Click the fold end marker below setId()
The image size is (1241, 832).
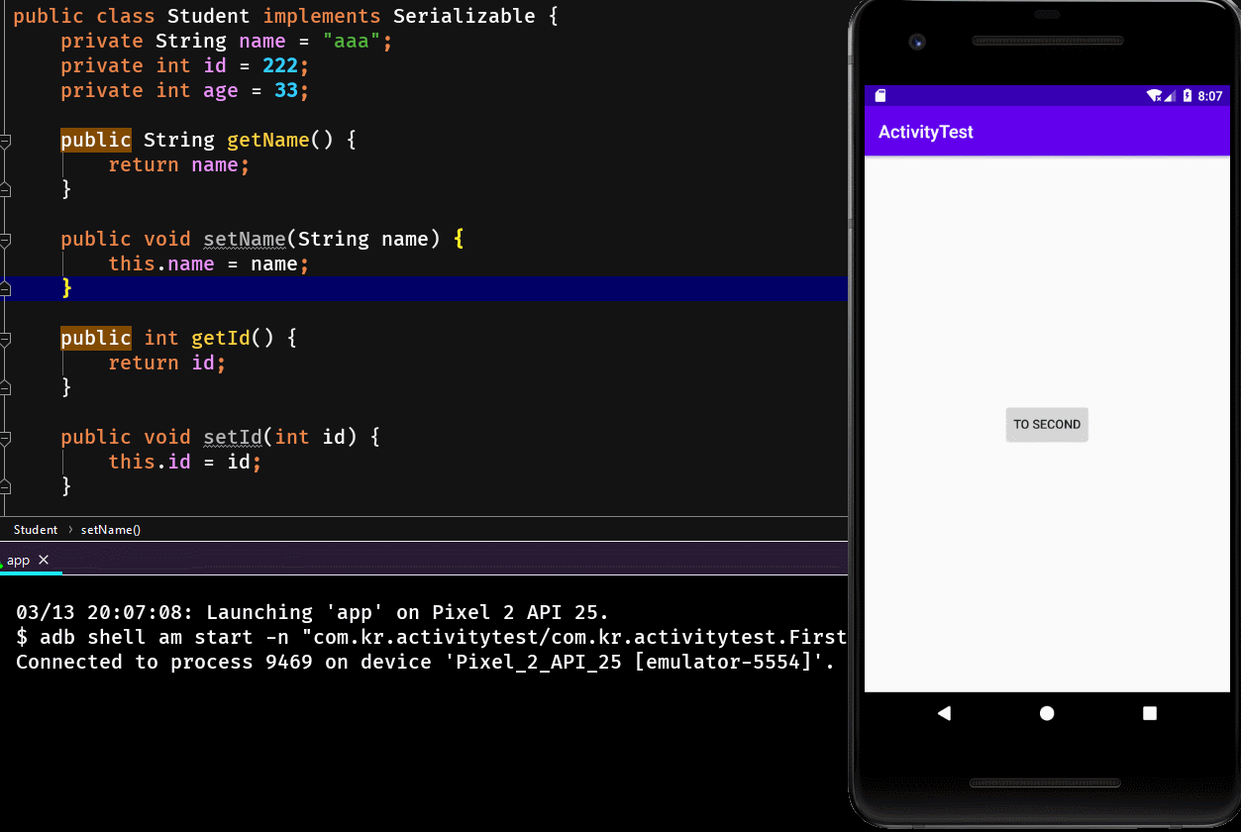point(5,486)
